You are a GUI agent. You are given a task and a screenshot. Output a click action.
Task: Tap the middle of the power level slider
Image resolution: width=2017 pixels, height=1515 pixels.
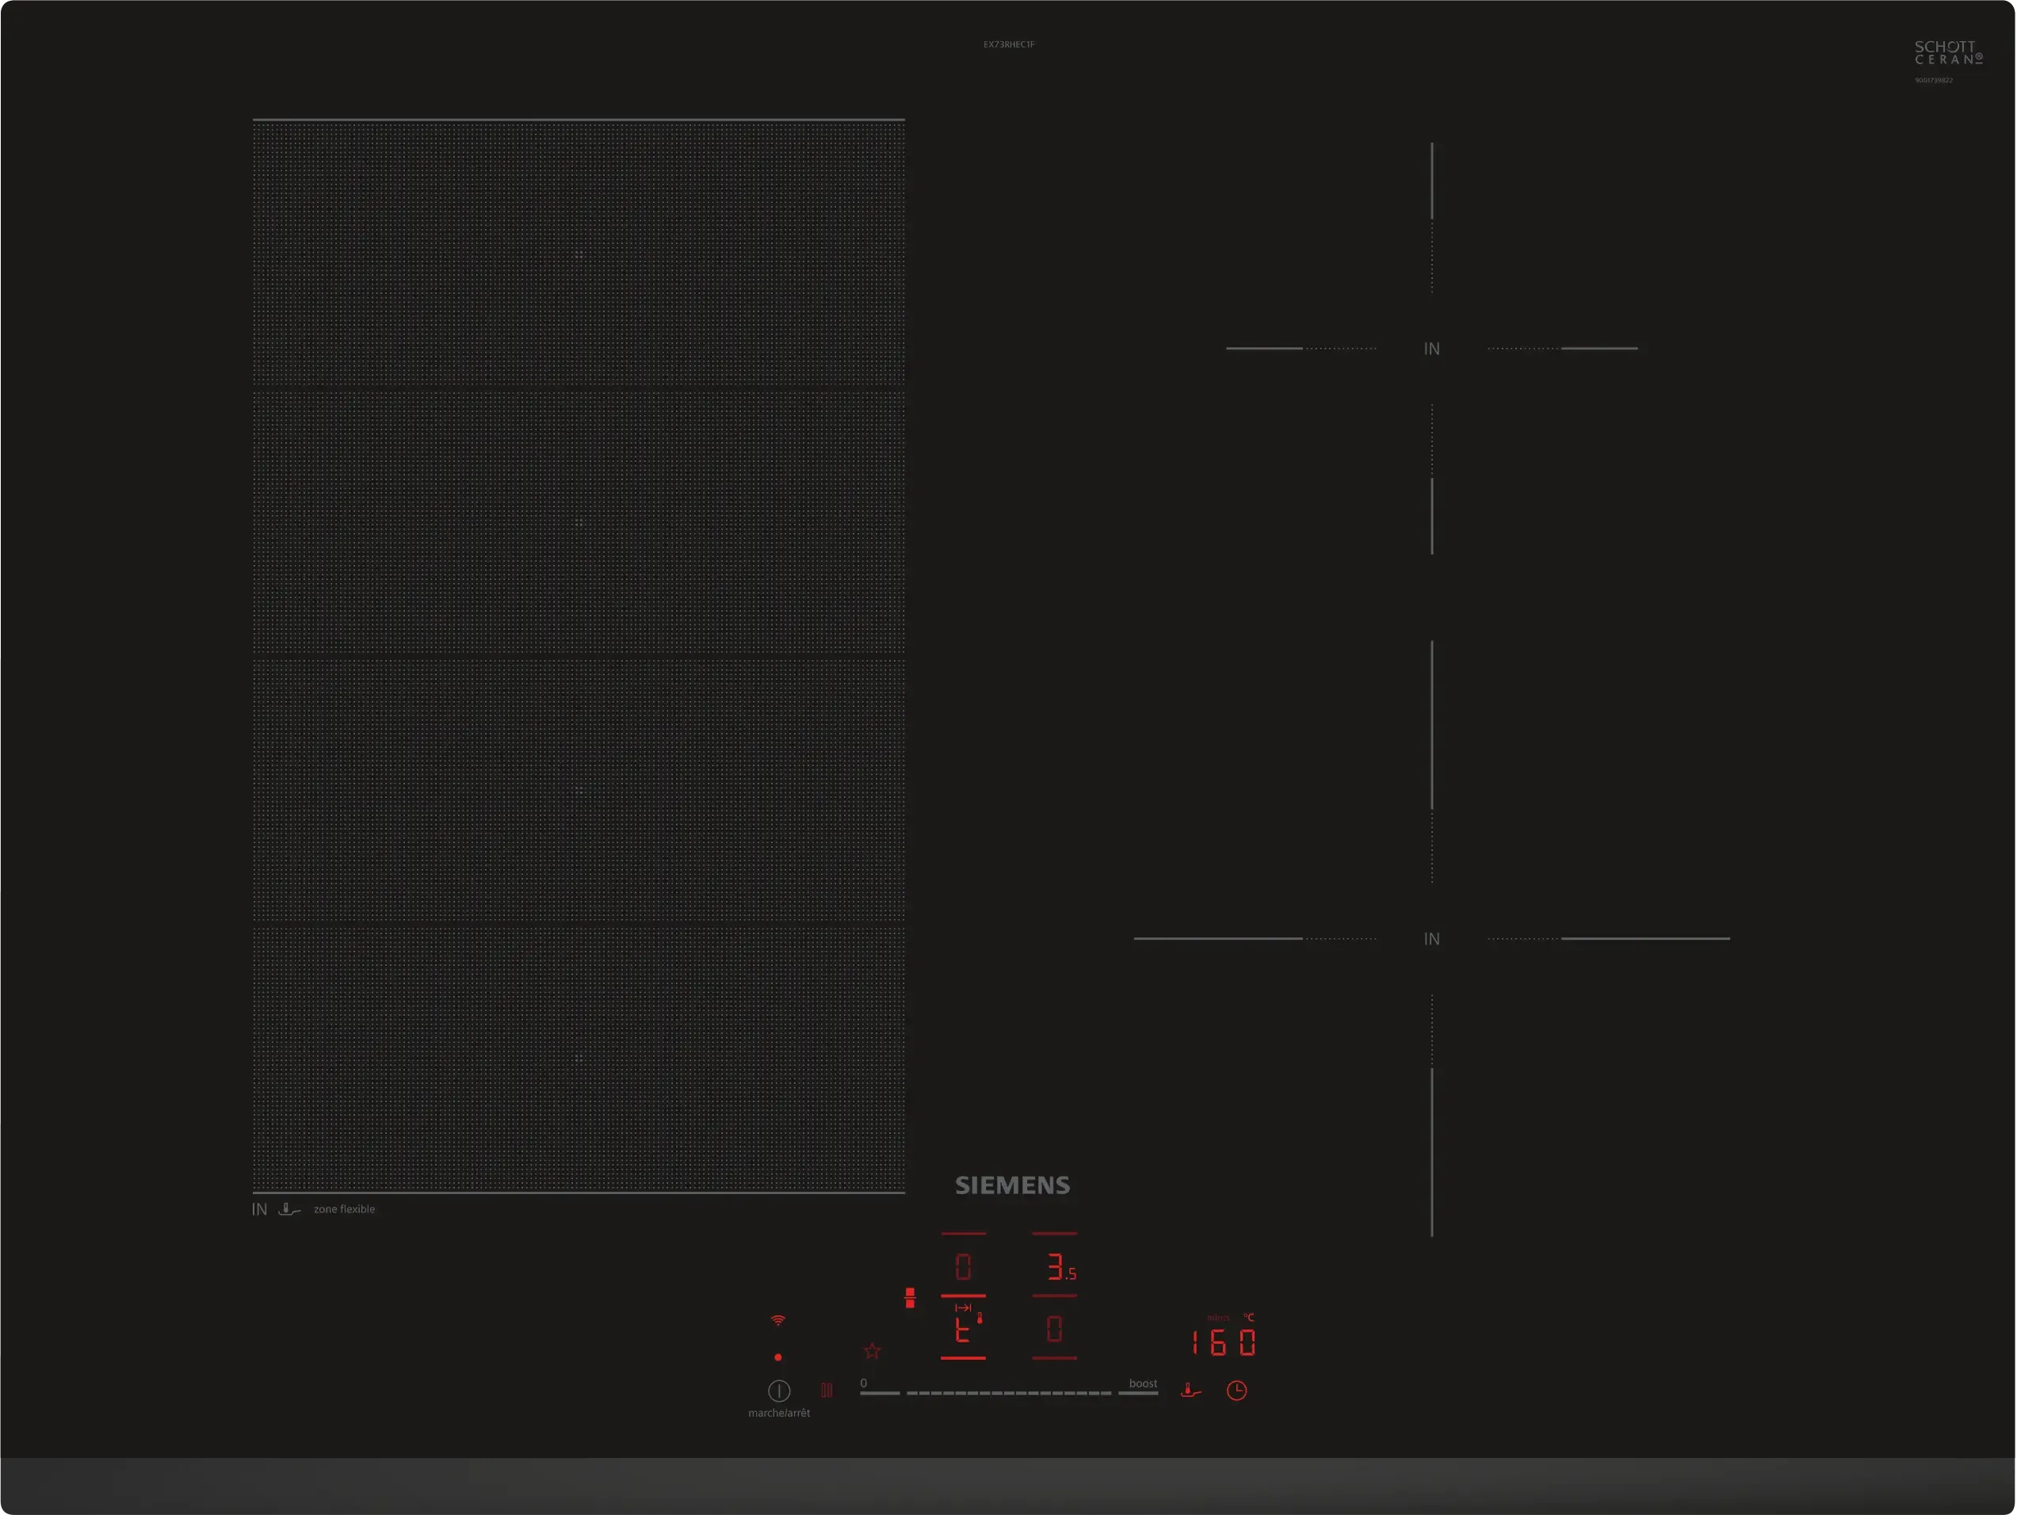click(1008, 1393)
